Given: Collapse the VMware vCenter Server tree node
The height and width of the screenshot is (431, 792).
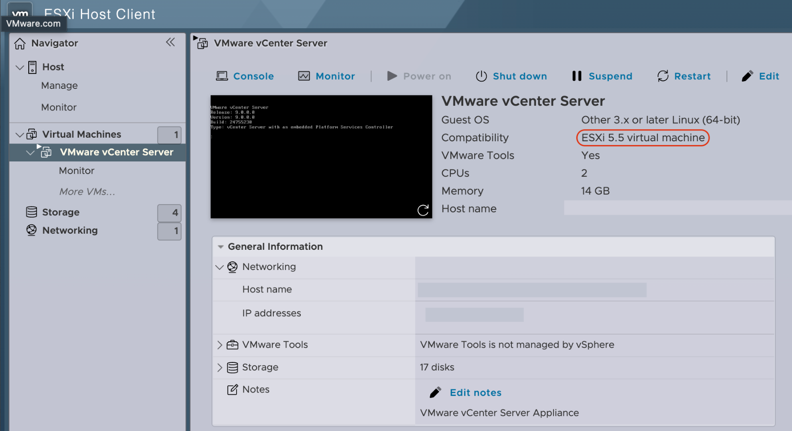Looking at the screenshot, I should [30, 152].
